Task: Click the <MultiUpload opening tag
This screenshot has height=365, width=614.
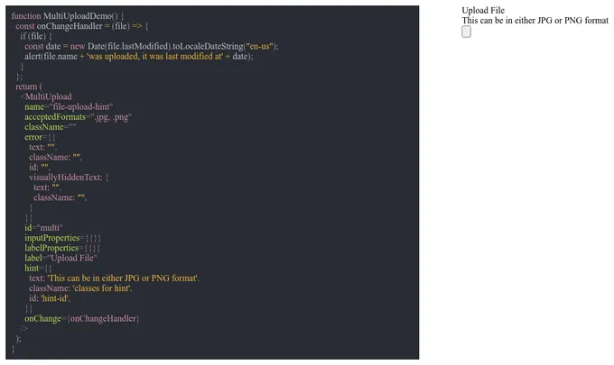Action: tap(46, 96)
